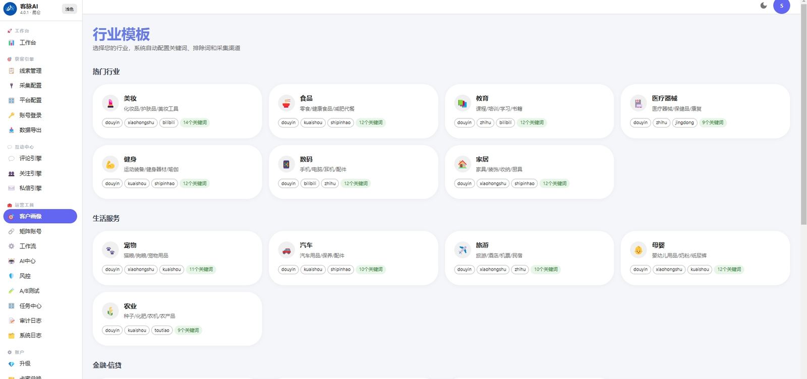Open 评论引擎 via its speech bubble icon
The width and height of the screenshot is (807, 379).
[x=11, y=158]
